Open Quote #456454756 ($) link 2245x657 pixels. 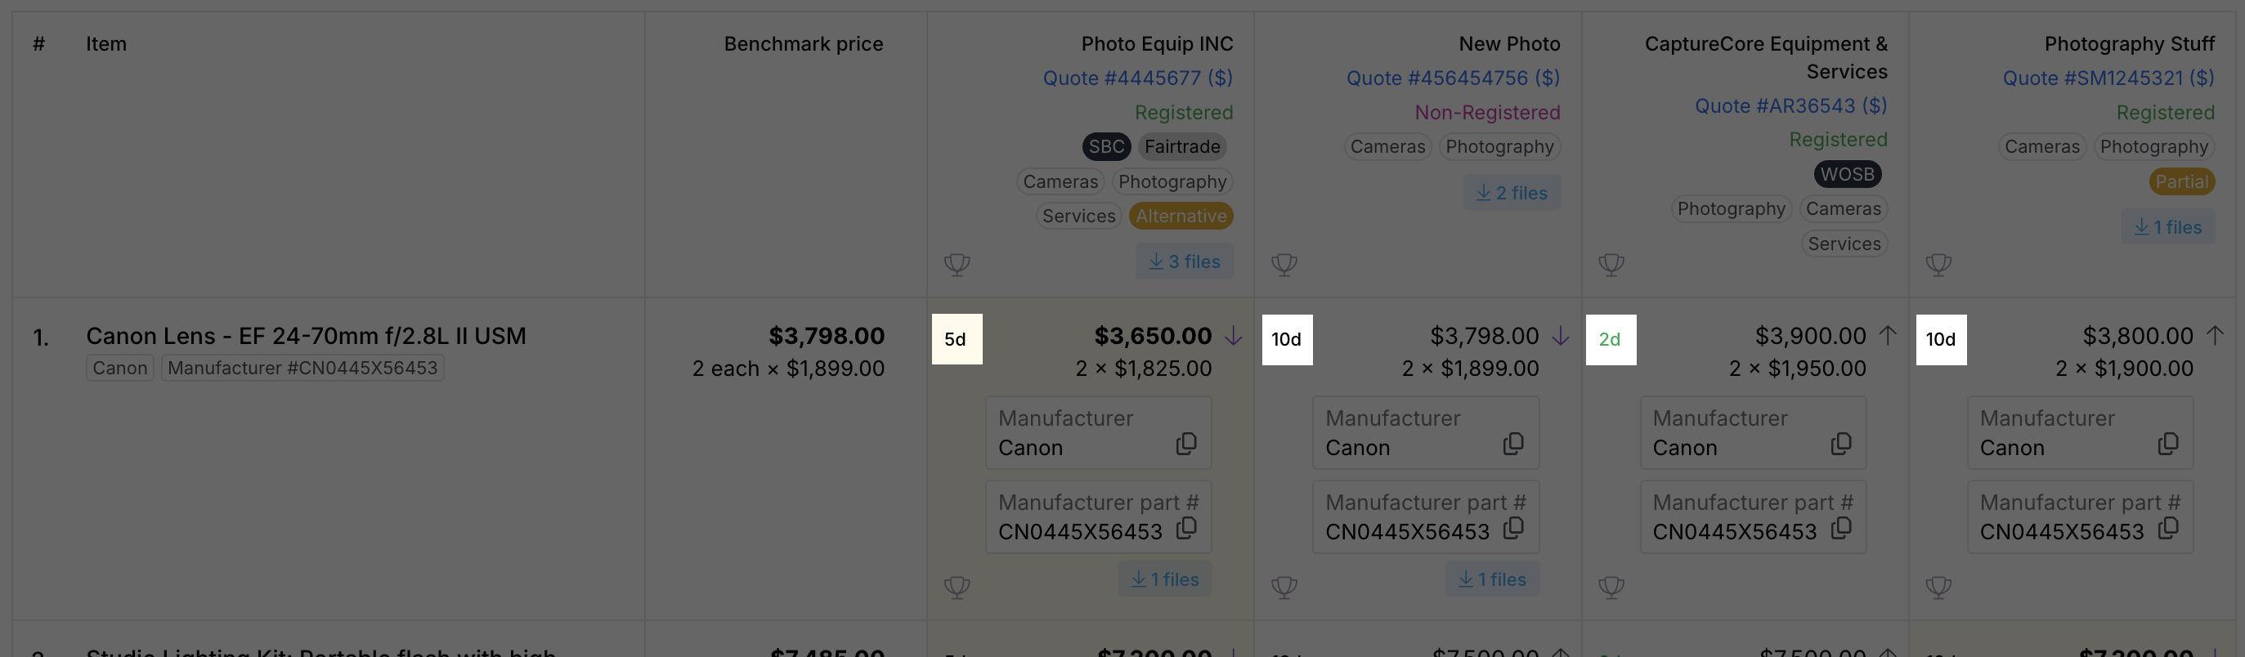(1453, 78)
